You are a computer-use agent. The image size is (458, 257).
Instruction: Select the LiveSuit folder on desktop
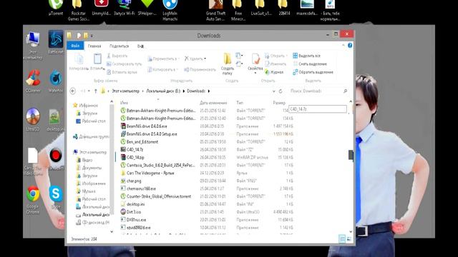(x=260, y=8)
